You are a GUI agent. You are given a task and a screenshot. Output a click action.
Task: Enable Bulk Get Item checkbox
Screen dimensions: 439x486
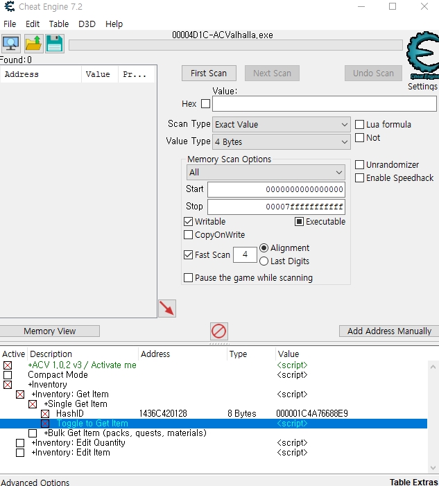tap(33, 433)
